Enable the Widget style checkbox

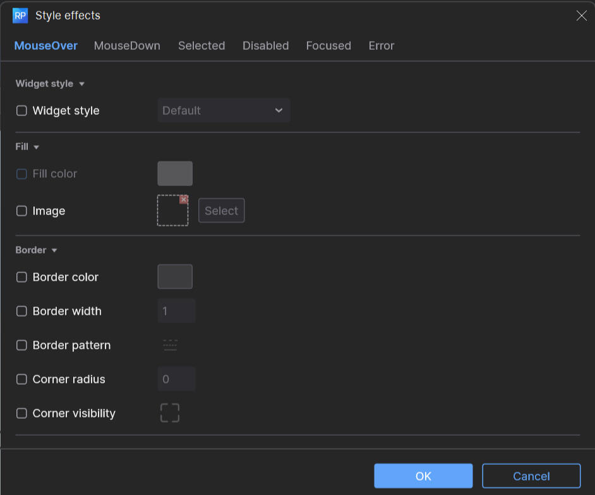click(x=21, y=111)
